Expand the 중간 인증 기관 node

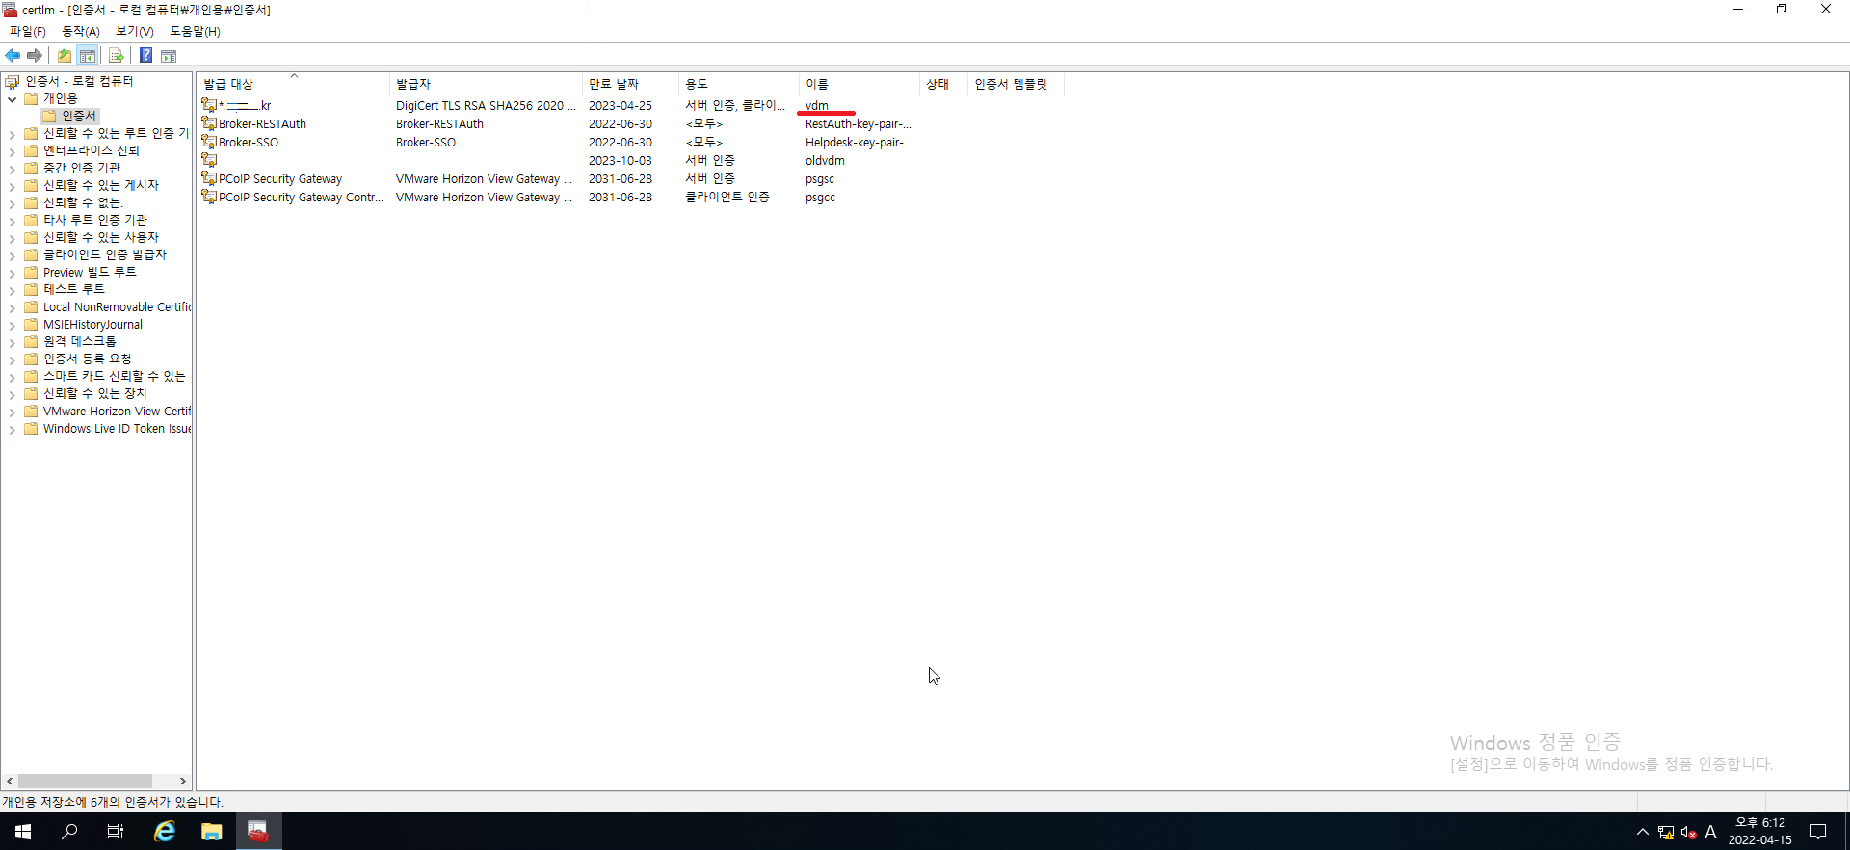coord(12,169)
